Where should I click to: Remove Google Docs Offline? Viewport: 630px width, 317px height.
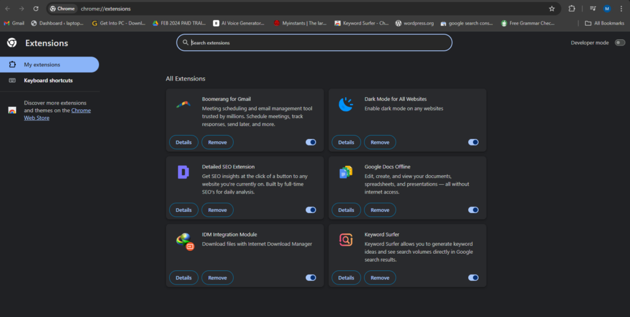(380, 210)
